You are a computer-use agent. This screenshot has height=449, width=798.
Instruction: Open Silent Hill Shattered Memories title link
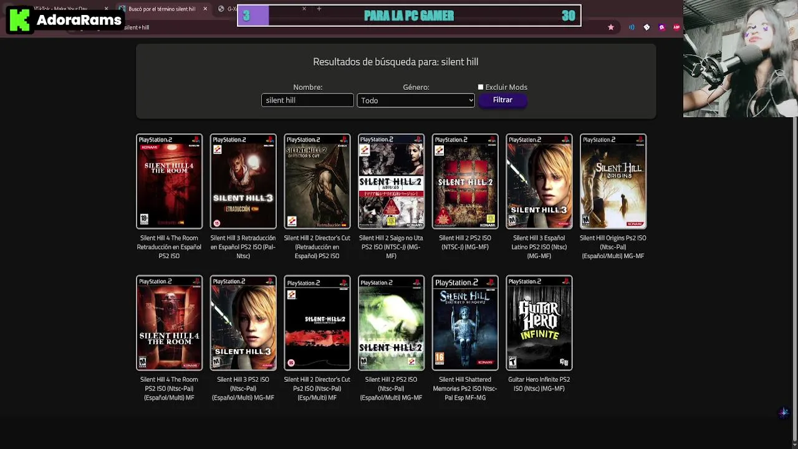(465, 389)
